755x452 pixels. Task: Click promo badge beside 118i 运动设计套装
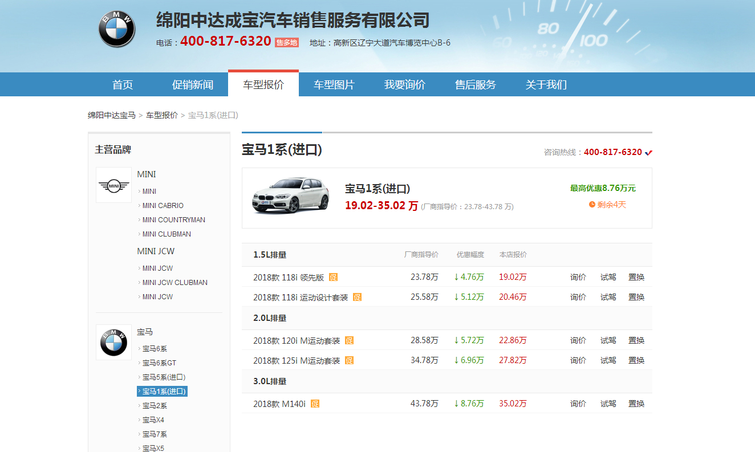pos(357,298)
